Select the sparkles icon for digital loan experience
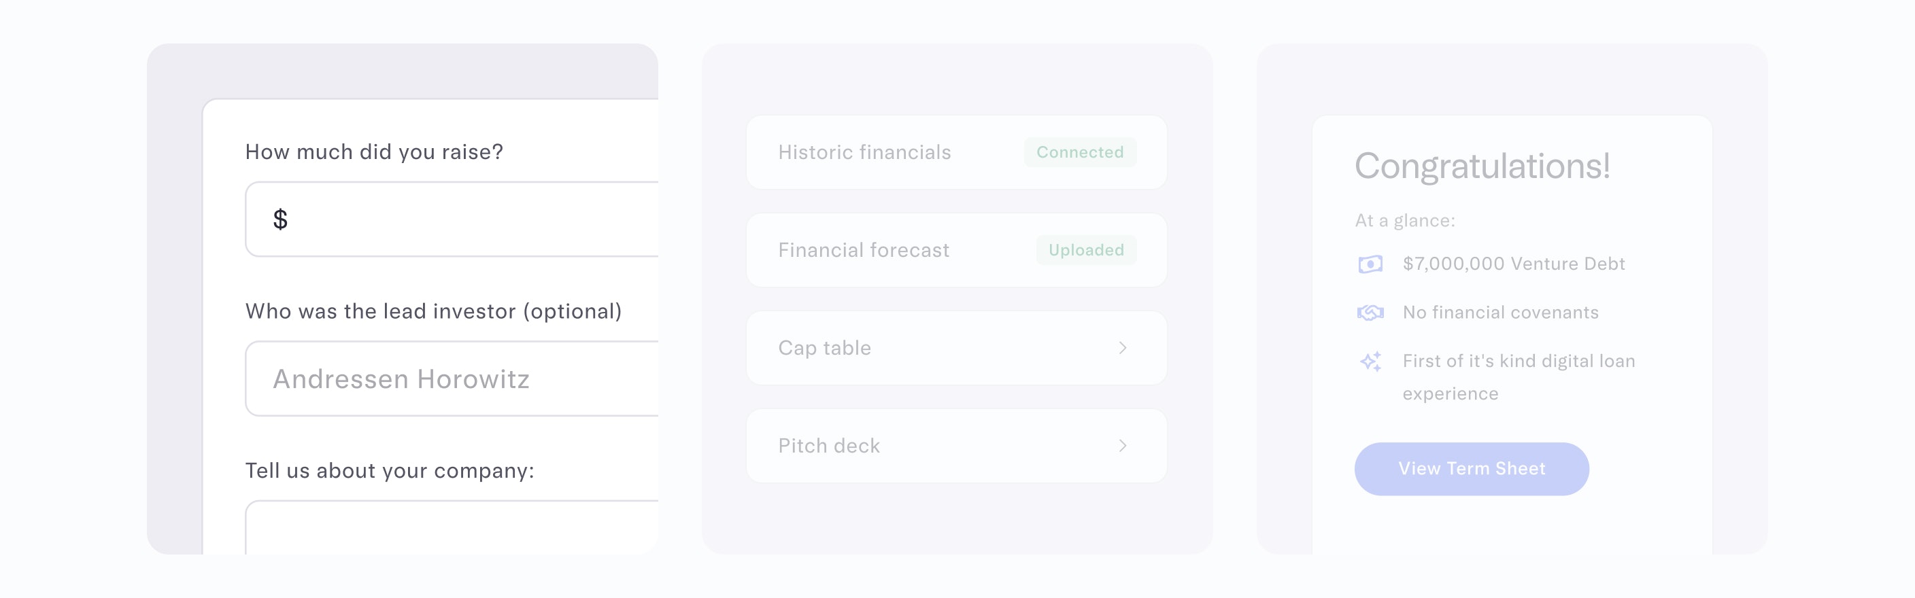Screen dimensions: 1915x598 click(1370, 362)
